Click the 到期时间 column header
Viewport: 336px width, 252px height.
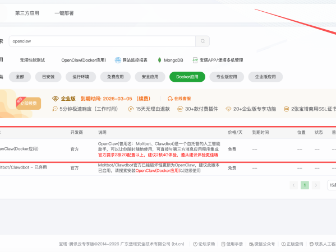pos(260,132)
